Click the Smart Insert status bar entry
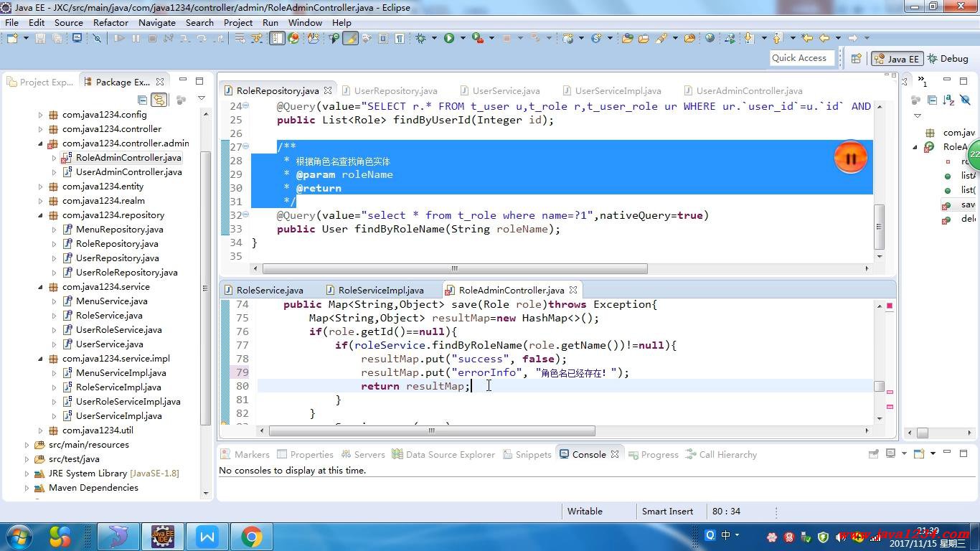 click(x=667, y=511)
